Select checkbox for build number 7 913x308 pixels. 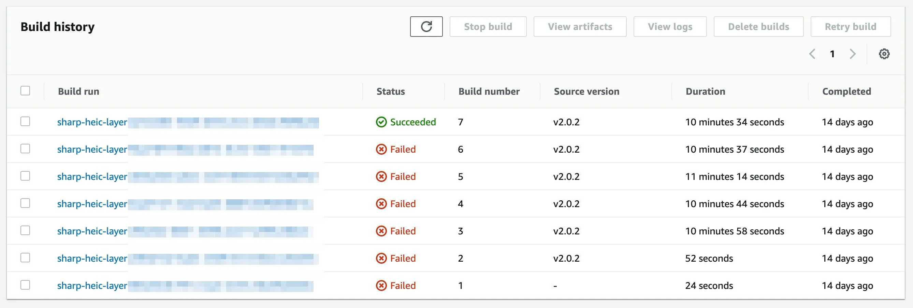[25, 121]
